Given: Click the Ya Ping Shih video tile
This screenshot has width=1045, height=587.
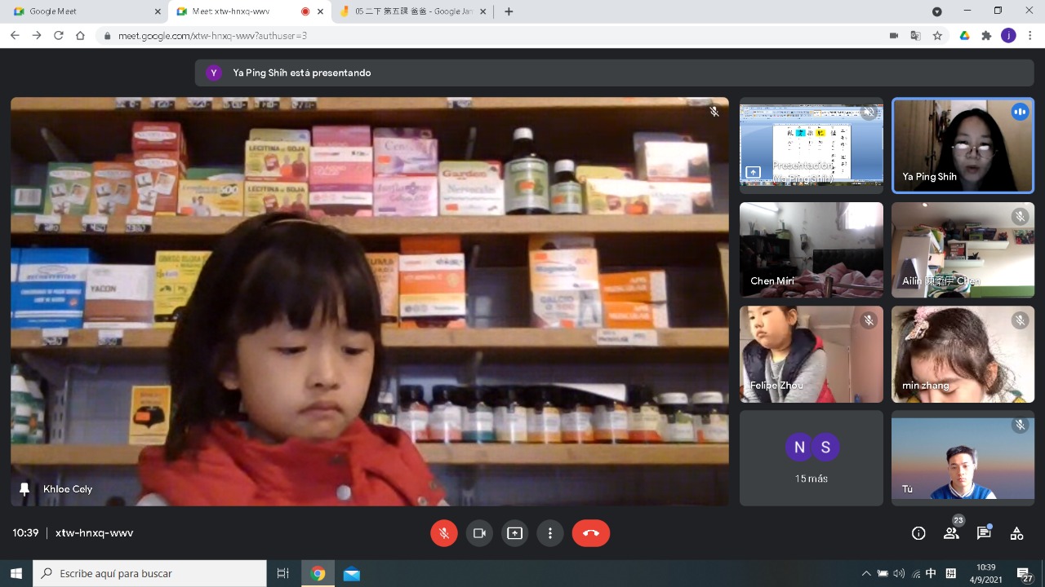Looking at the screenshot, I should coord(963,145).
